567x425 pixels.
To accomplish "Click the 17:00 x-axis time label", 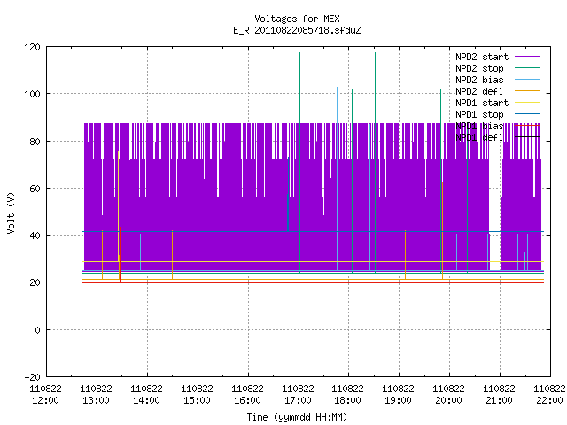I will click(298, 401).
